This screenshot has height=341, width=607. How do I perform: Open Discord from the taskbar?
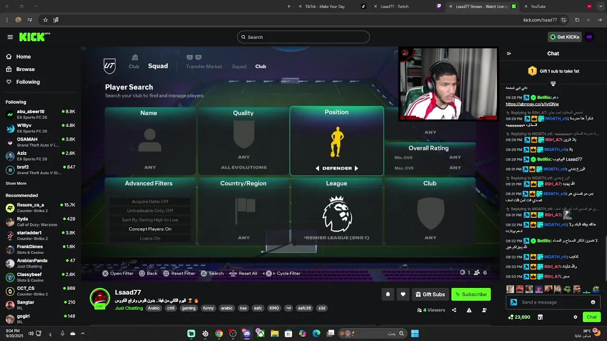247,333
